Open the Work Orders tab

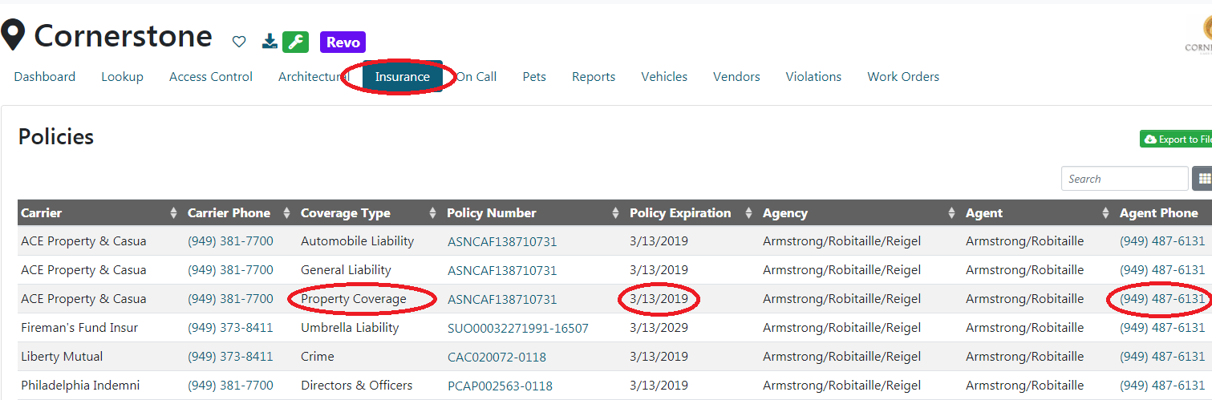[x=903, y=77]
